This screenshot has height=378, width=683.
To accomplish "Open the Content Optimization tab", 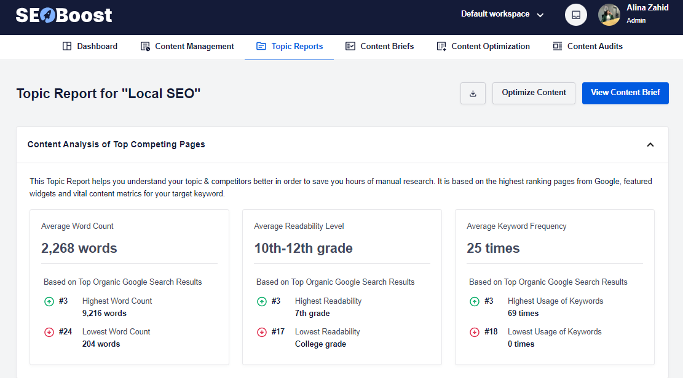I will [x=483, y=46].
